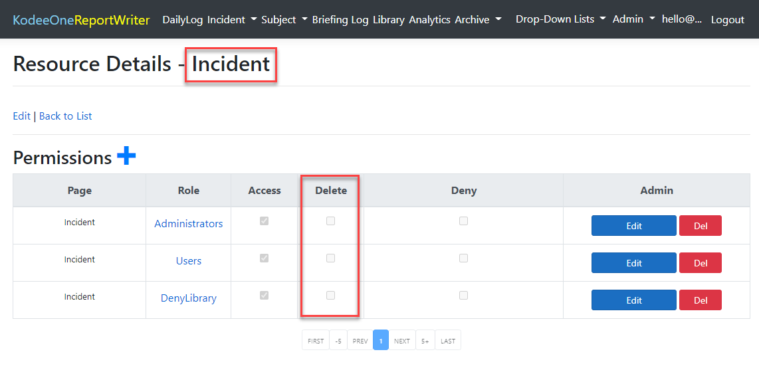Click the NEXT pagination button
The width and height of the screenshot is (759, 382).
(x=401, y=341)
